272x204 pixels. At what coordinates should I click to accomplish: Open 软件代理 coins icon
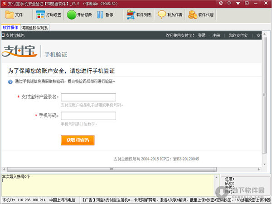point(193,15)
